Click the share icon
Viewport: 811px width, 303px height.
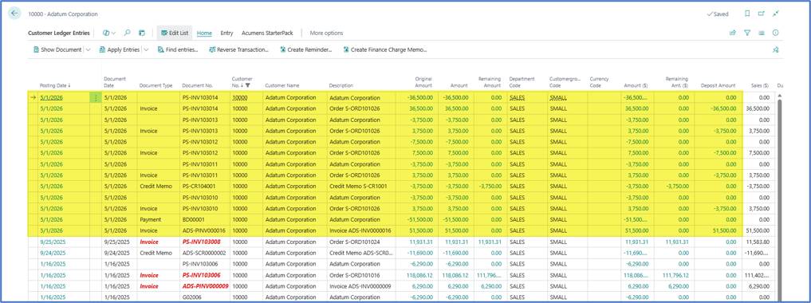(x=732, y=33)
